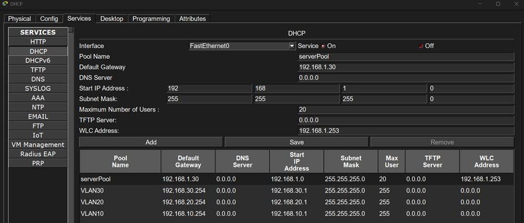Click the WLC Address column header

[486, 161]
